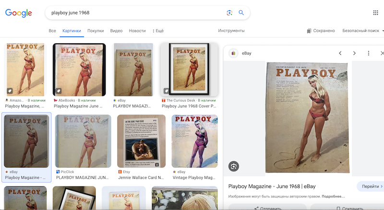Click 'Jennie Wallace Card N...' caption text
The height and width of the screenshot is (210, 384).
141,178
